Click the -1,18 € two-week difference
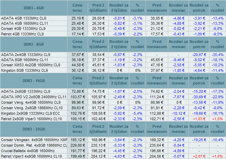 (x=119, y=60)
